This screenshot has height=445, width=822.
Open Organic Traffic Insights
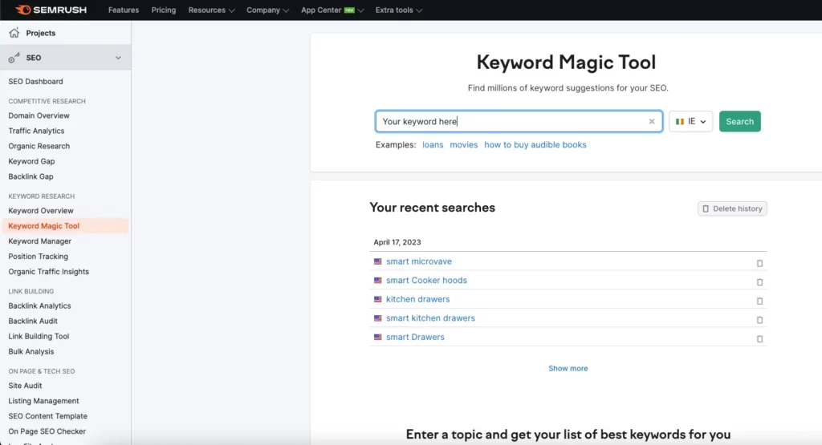(x=49, y=271)
